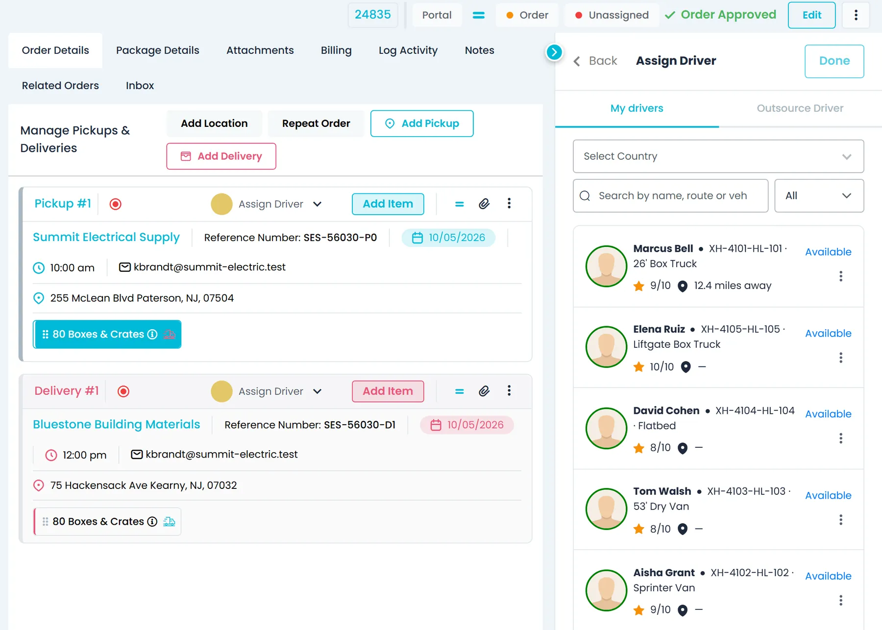Collapse the side panel using the round arrow button

(554, 52)
